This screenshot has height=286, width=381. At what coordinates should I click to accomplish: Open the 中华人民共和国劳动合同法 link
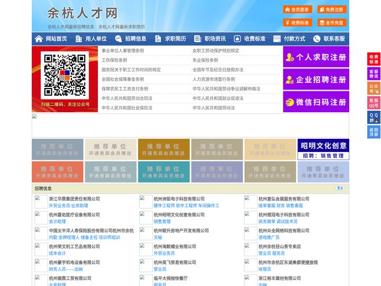pyautogui.click(x=127, y=99)
